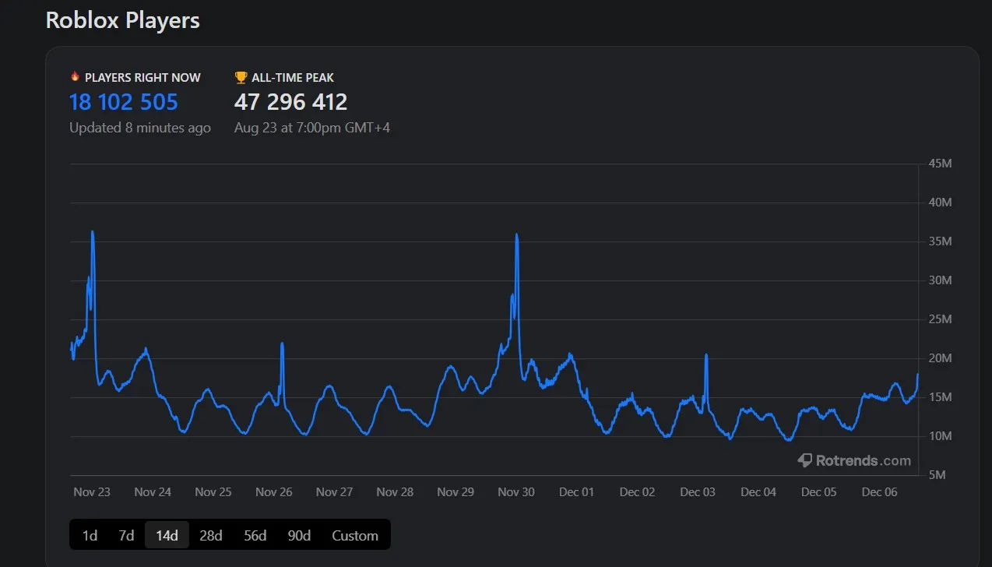This screenshot has width=992, height=567.
Task: Select the 1d time range
Action: click(90, 535)
